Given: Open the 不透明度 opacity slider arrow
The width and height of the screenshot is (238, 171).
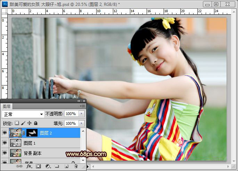Looking at the screenshot, I should tap(81, 114).
